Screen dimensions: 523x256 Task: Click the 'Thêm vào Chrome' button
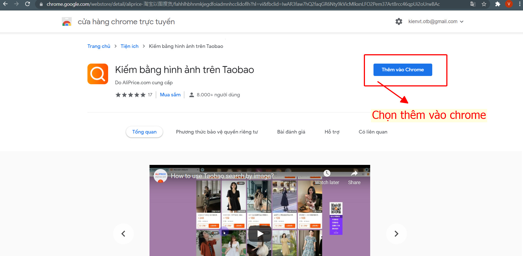coord(403,70)
